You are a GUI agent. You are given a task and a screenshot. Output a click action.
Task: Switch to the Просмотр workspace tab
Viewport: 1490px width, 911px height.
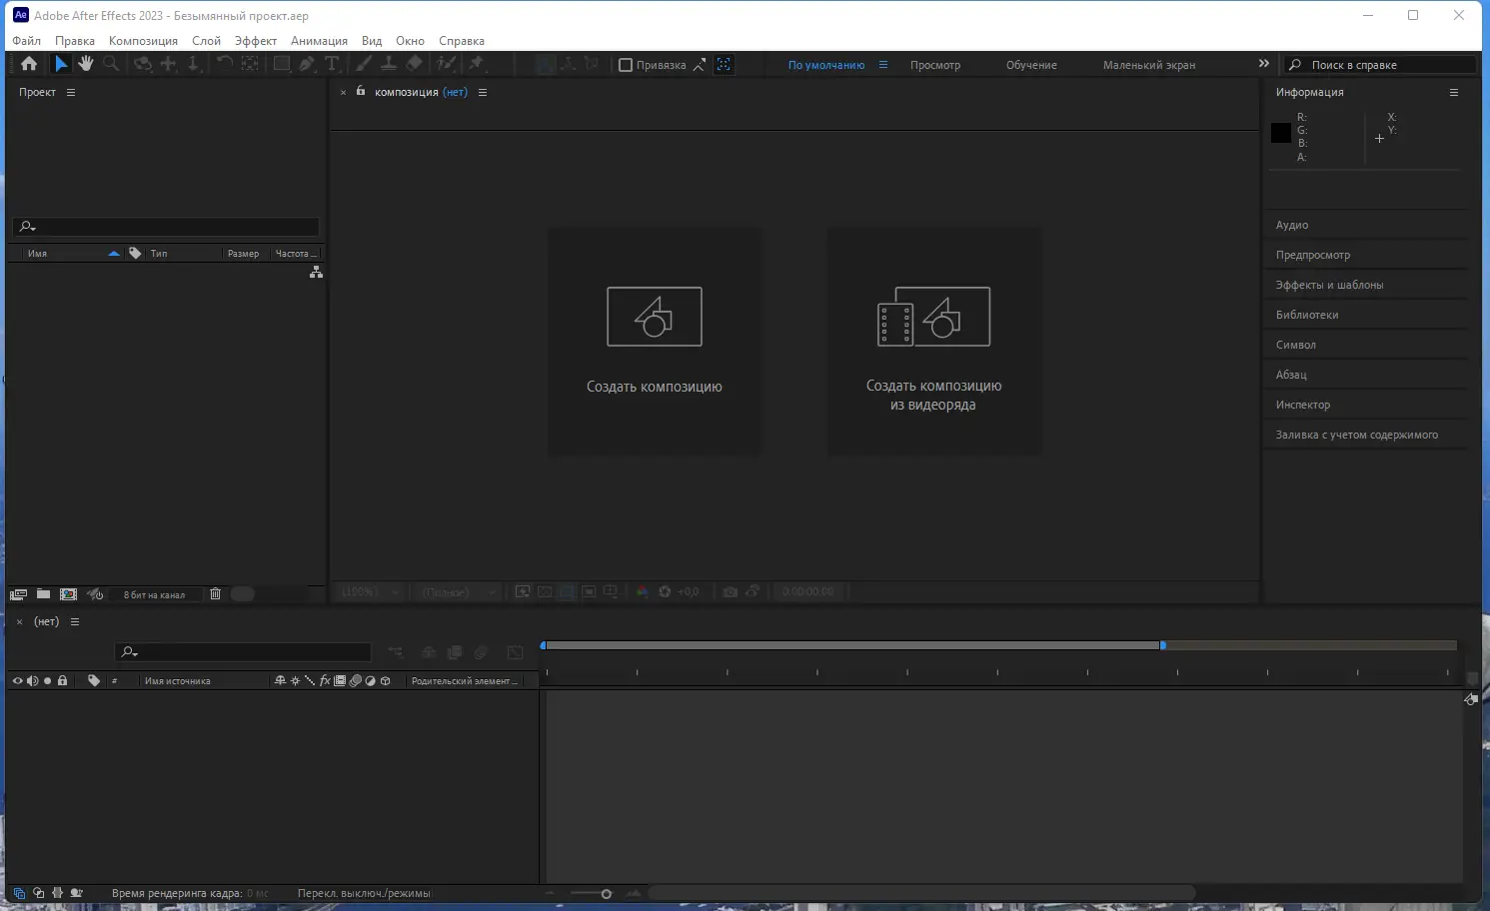(x=935, y=64)
